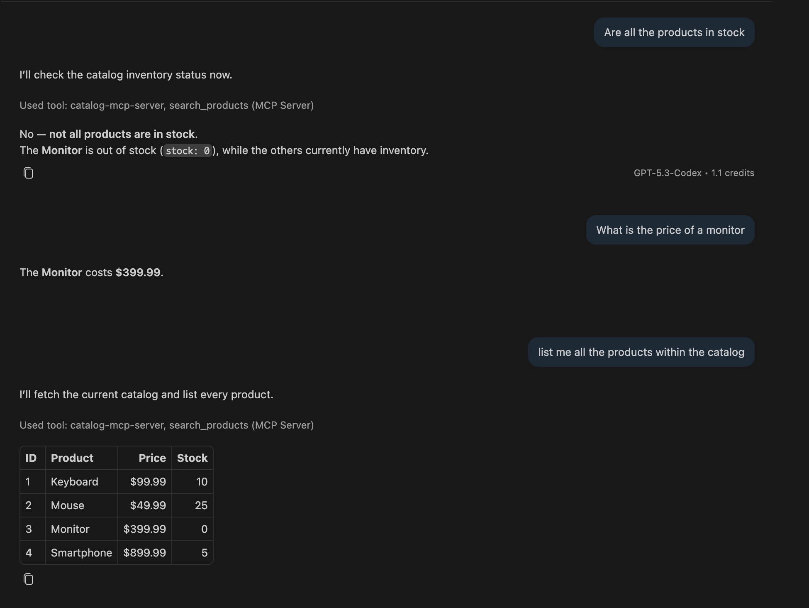Viewport: 809px width, 608px height.
Task: Expand second 'Used tool: search_products' entry
Action: (167, 425)
